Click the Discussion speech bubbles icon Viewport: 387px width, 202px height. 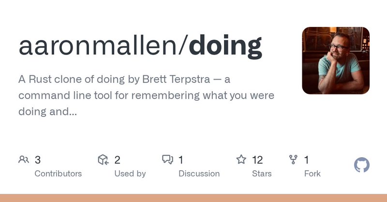(167, 160)
